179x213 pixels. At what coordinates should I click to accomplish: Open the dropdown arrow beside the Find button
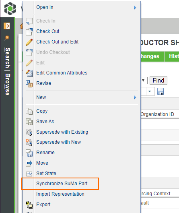[x=143, y=81]
